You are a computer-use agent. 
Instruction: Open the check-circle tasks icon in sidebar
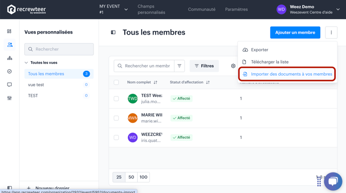point(10,71)
